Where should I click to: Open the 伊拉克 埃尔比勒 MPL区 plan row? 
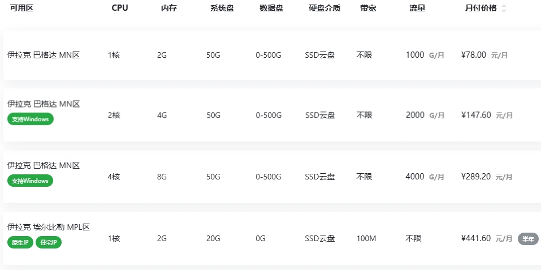(49, 227)
